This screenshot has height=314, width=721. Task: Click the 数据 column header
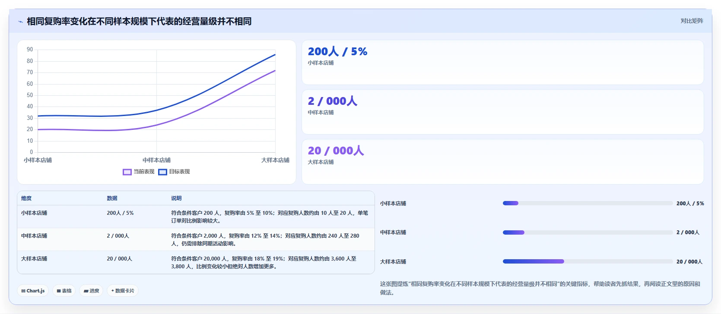(x=112, y=198)
